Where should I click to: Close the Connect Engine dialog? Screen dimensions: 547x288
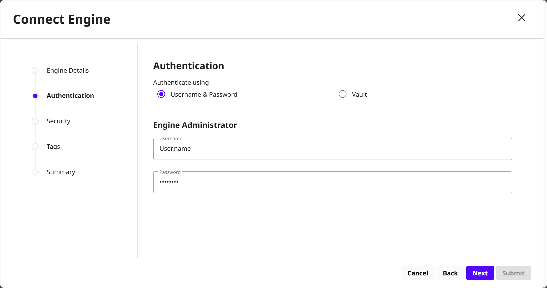tap(522, 18)
